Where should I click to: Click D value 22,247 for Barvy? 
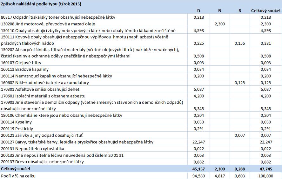(x=198, y=142)
